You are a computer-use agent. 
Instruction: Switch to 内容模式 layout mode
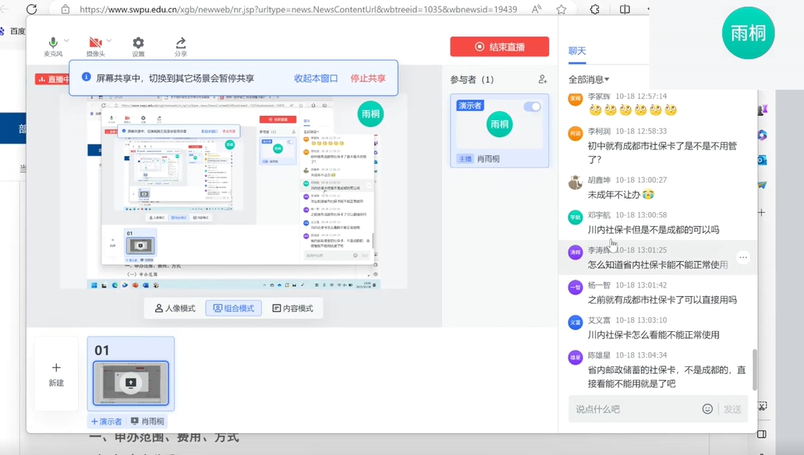point(292,309)
